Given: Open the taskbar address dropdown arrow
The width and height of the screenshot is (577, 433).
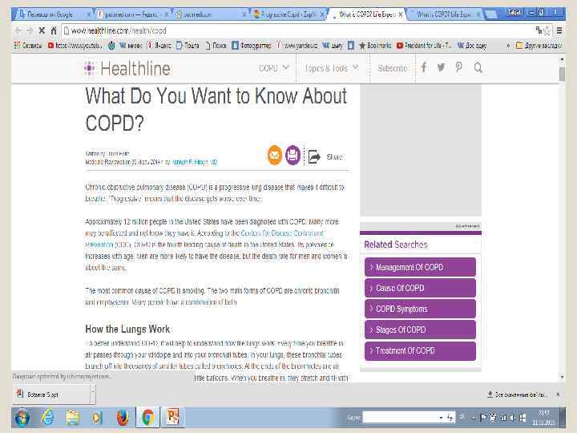Looking at the screenshot, I should [441, 417].
